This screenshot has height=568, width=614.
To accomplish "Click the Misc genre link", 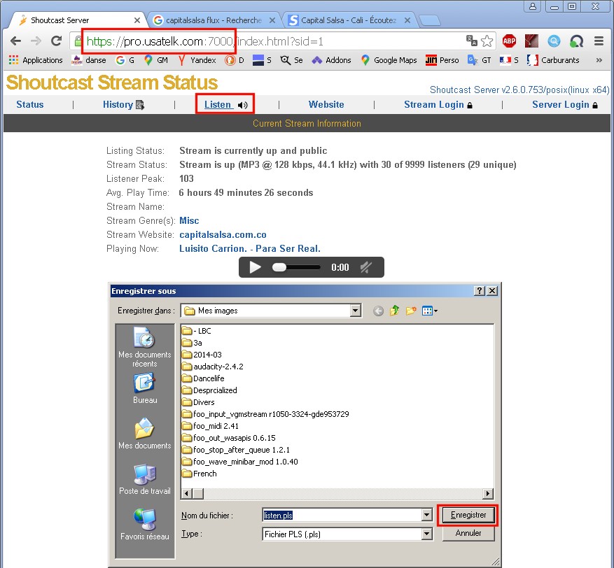I will pyautogui.click(x=189, y=220).
